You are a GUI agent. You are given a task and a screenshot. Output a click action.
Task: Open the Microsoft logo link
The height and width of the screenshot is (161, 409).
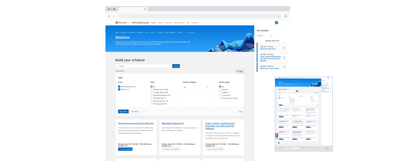click(x=121, y=23)
